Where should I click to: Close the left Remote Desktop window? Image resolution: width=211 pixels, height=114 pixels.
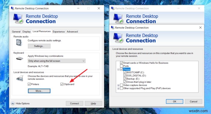coord(99,8)
